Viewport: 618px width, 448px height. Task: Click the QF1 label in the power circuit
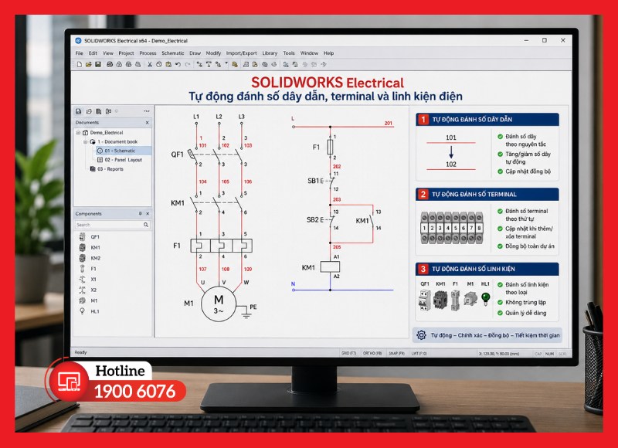(x=178, y=154)
